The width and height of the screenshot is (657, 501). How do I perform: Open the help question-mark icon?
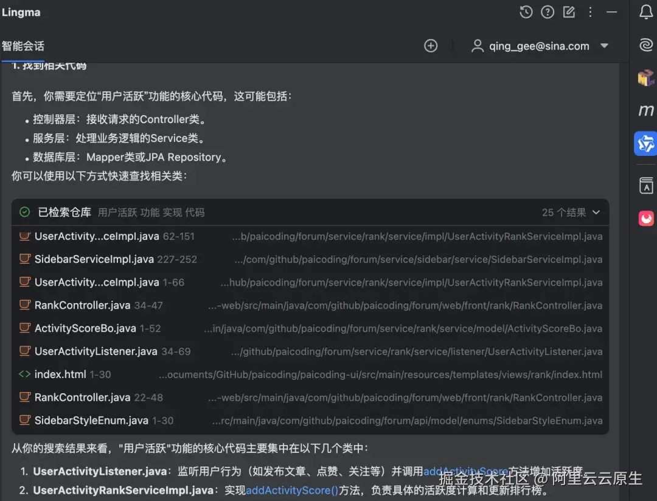tap(547, 12)
